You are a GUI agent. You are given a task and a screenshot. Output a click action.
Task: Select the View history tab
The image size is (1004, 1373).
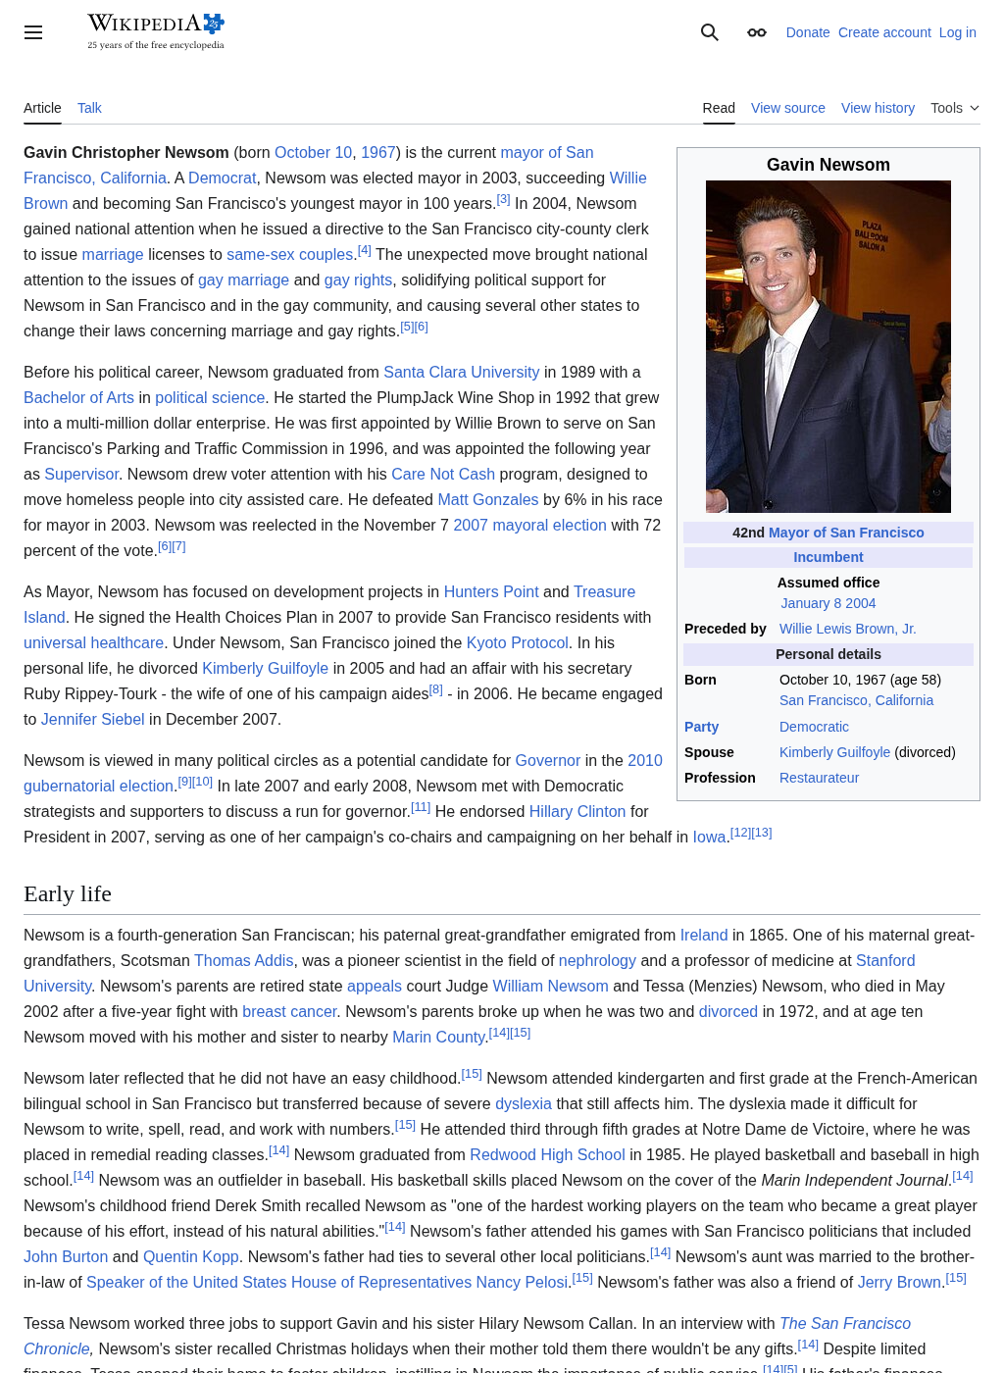(878, 108)
